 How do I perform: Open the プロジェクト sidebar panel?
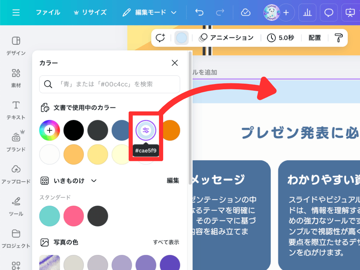(x=16, y=239)
